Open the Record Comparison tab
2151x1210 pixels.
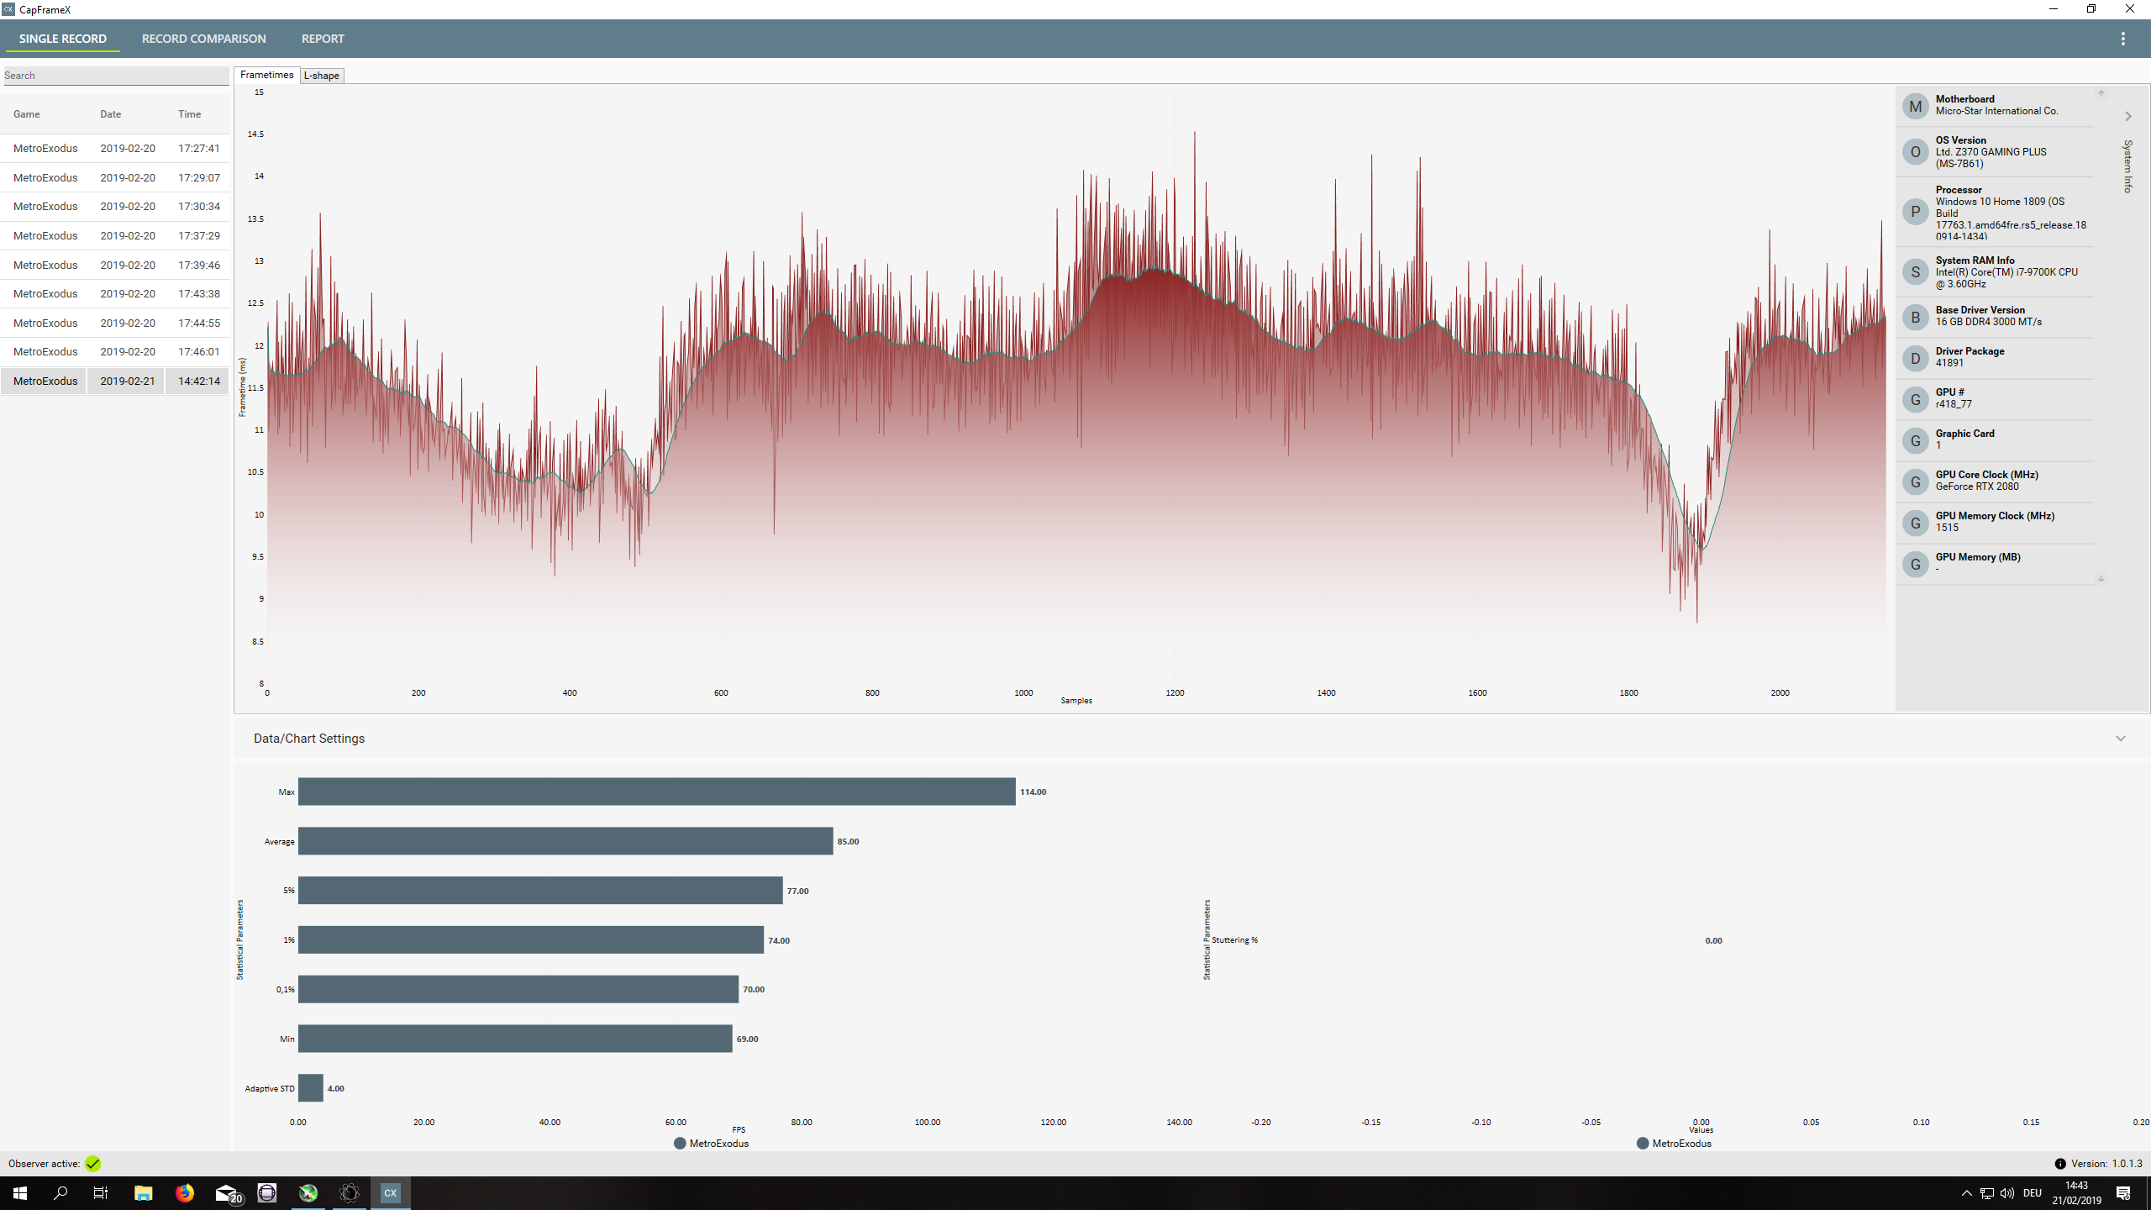[203, 39]
